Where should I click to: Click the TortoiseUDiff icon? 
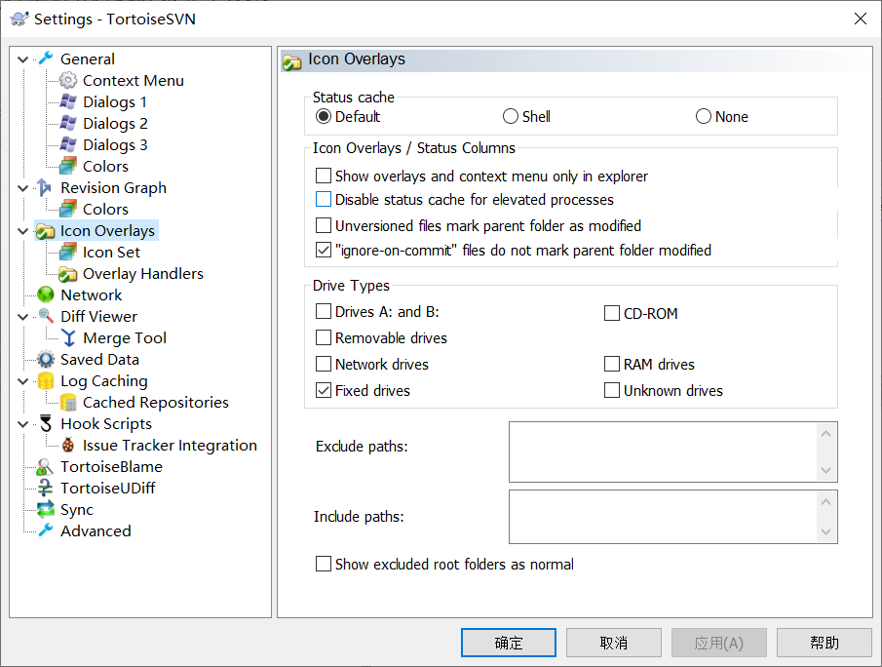point(45,488)
